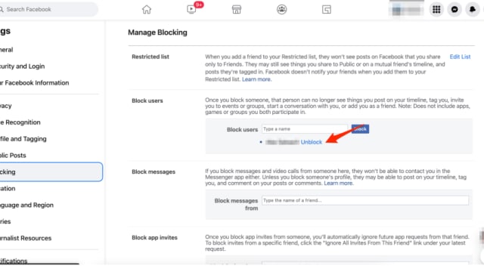Open Face Recognition settings
The height and width of the screenshot is (272, 484).
click(x=20, y=122)
